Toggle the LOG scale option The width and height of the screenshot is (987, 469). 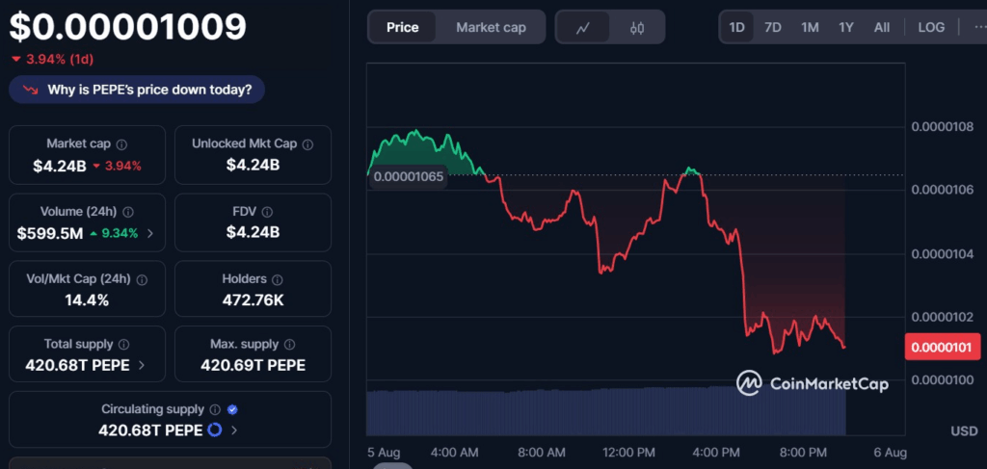point(931,27)
